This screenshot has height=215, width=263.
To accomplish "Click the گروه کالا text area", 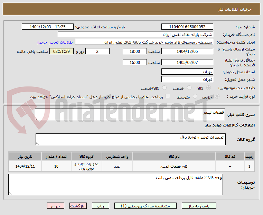I will point(131,139).
